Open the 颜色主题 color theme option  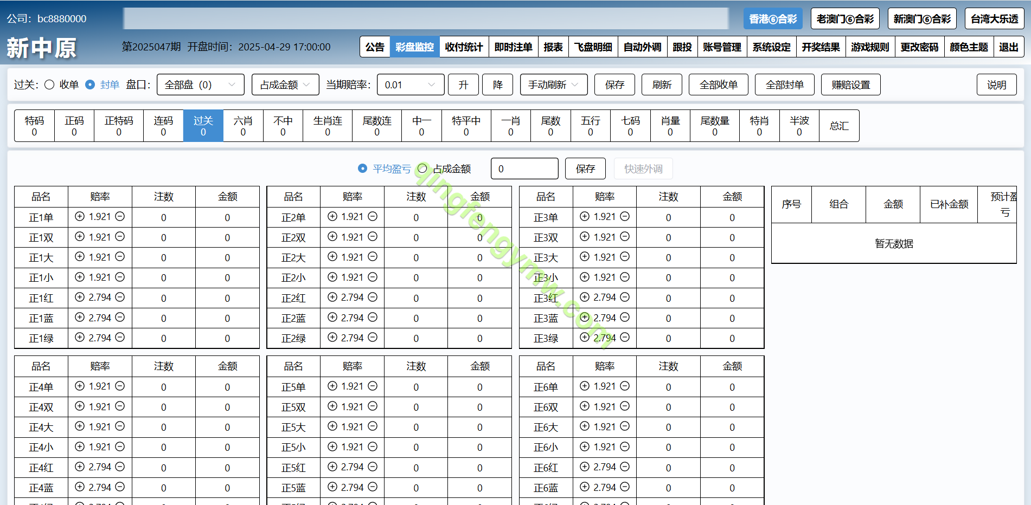969,47
